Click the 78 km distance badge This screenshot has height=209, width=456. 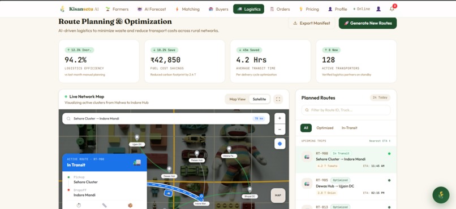259,118
